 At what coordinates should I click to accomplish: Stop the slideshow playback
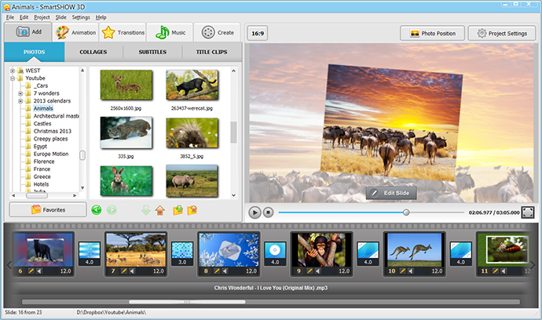pyautogui.click(x=268, y=212)
